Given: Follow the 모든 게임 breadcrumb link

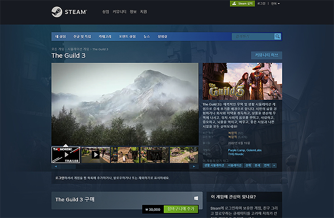Looking at the screenshot, I should tap(57, 49).
